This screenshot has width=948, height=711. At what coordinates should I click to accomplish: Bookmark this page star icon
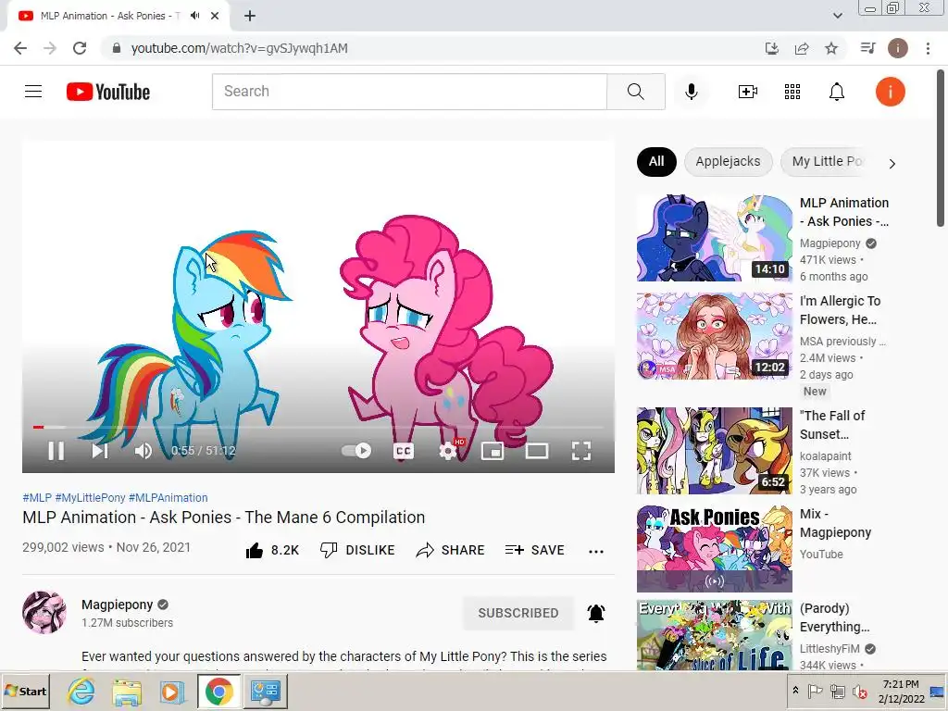[831, 48]
